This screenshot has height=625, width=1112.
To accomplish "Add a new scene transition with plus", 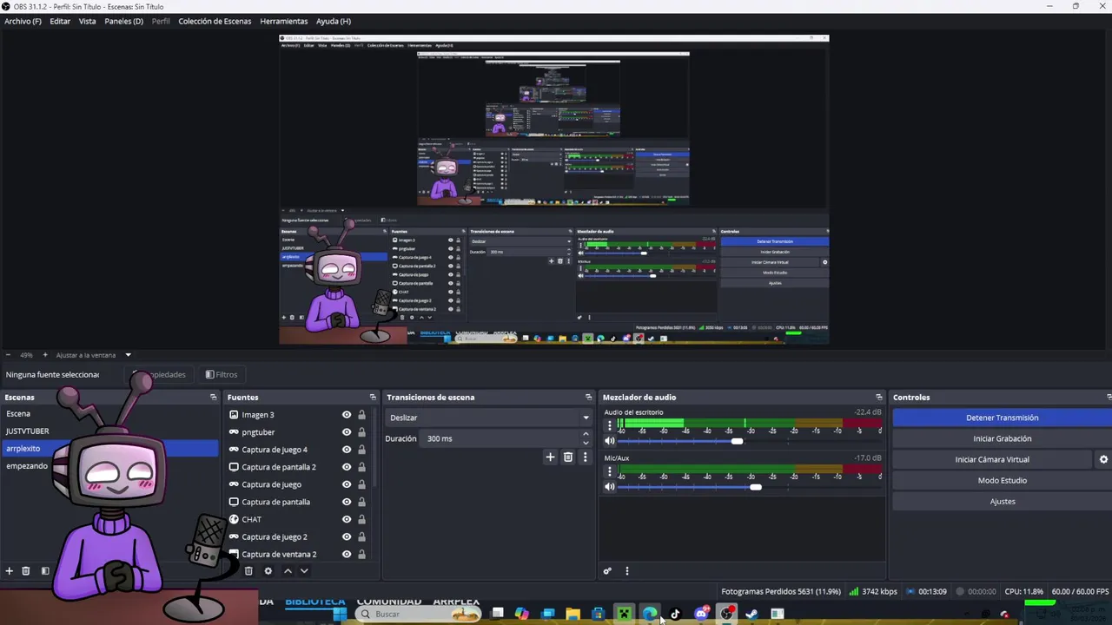I will [x=550, y=457].
